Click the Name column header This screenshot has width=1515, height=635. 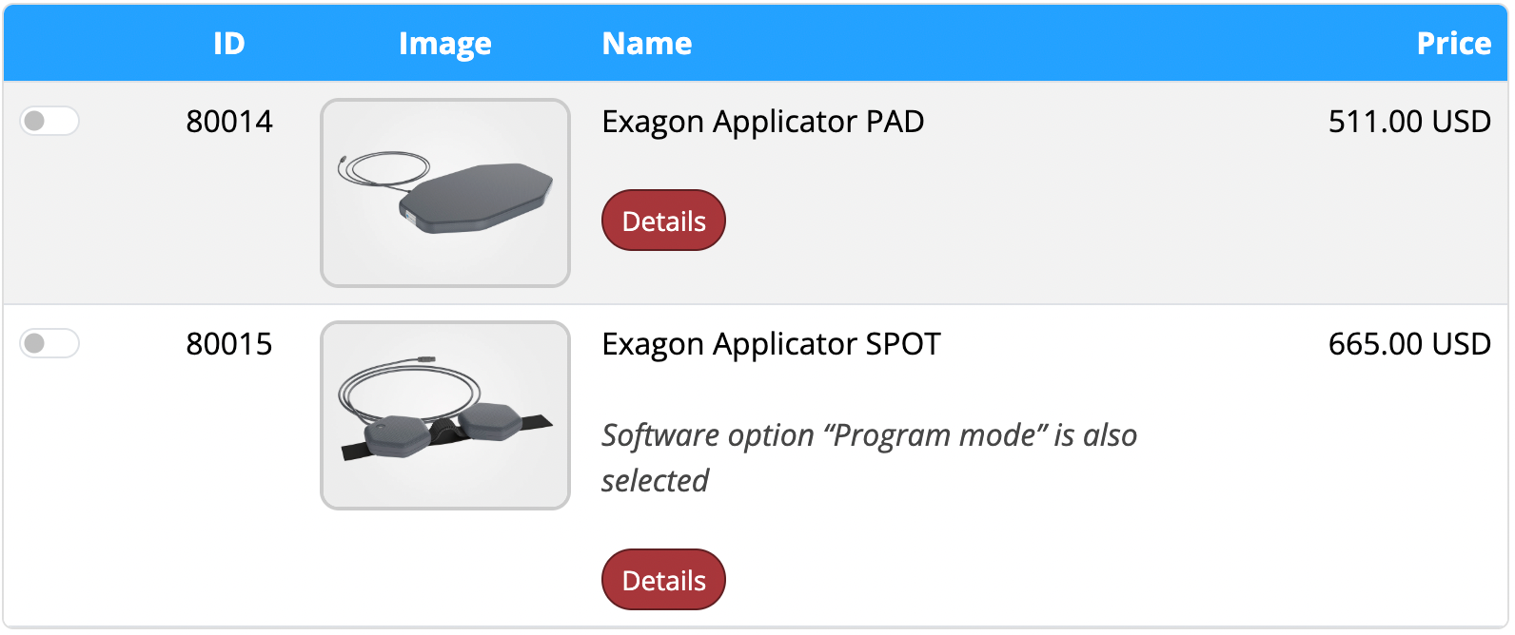click(x=646, y=43)
